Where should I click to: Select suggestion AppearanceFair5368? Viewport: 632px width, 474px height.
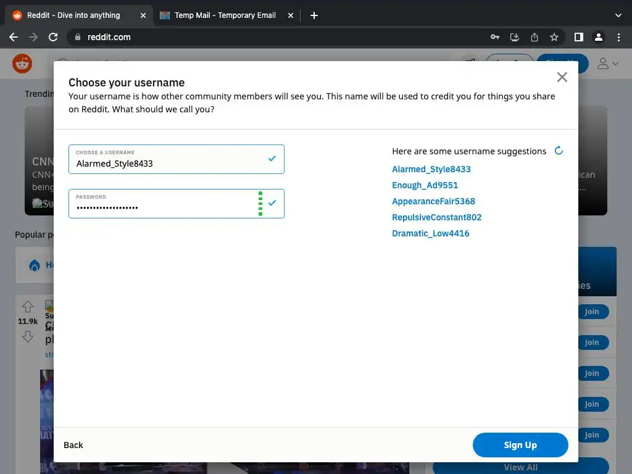coord(433,201)
